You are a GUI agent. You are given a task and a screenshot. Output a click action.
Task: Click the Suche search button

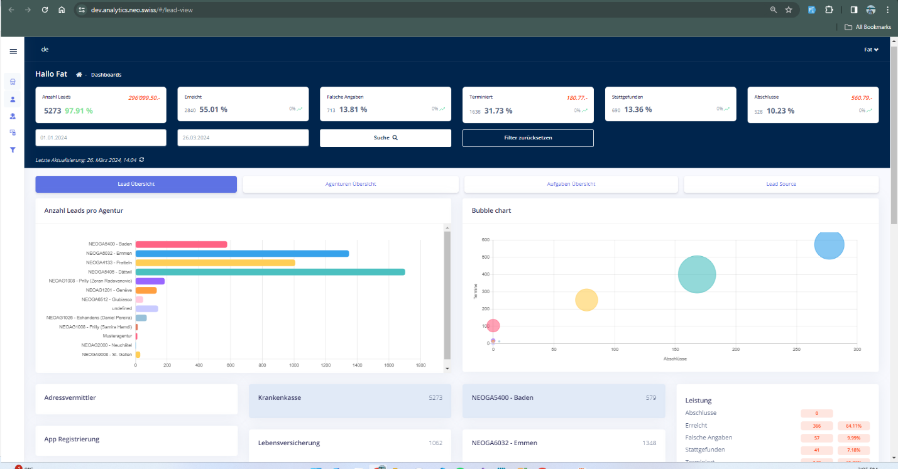pyautogui.click(x=385, y=137)
